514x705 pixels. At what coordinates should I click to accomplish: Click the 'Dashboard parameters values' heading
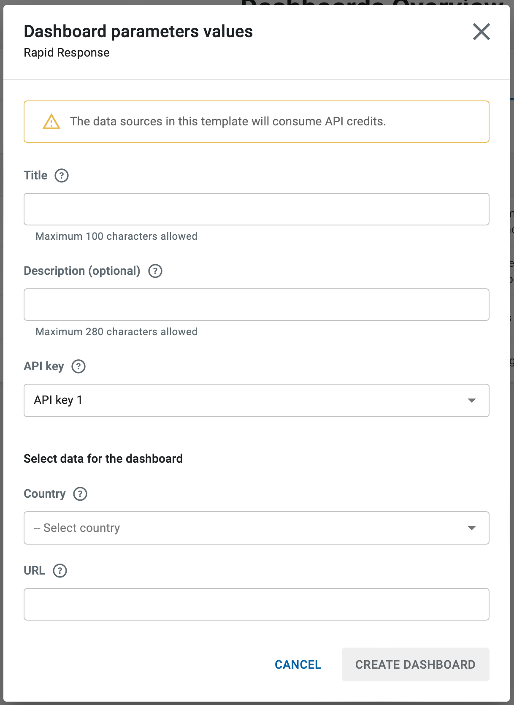[x=138, y=32]
